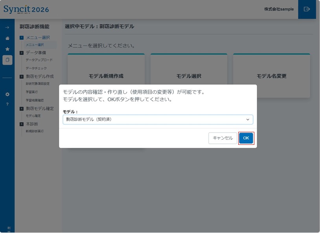
Task: Select メニュー選択 in the step navigation
Action: pos(35,44)
